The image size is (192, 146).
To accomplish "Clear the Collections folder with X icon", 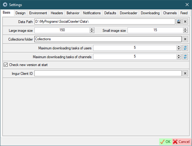I will (185, 39).
